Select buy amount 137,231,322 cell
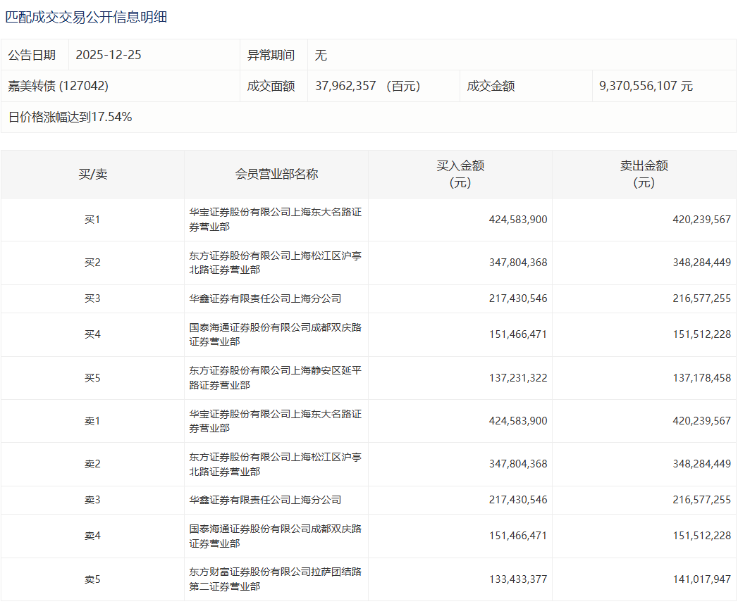The width and height of the screenshot is (738, 604). (x=517, y=378)
